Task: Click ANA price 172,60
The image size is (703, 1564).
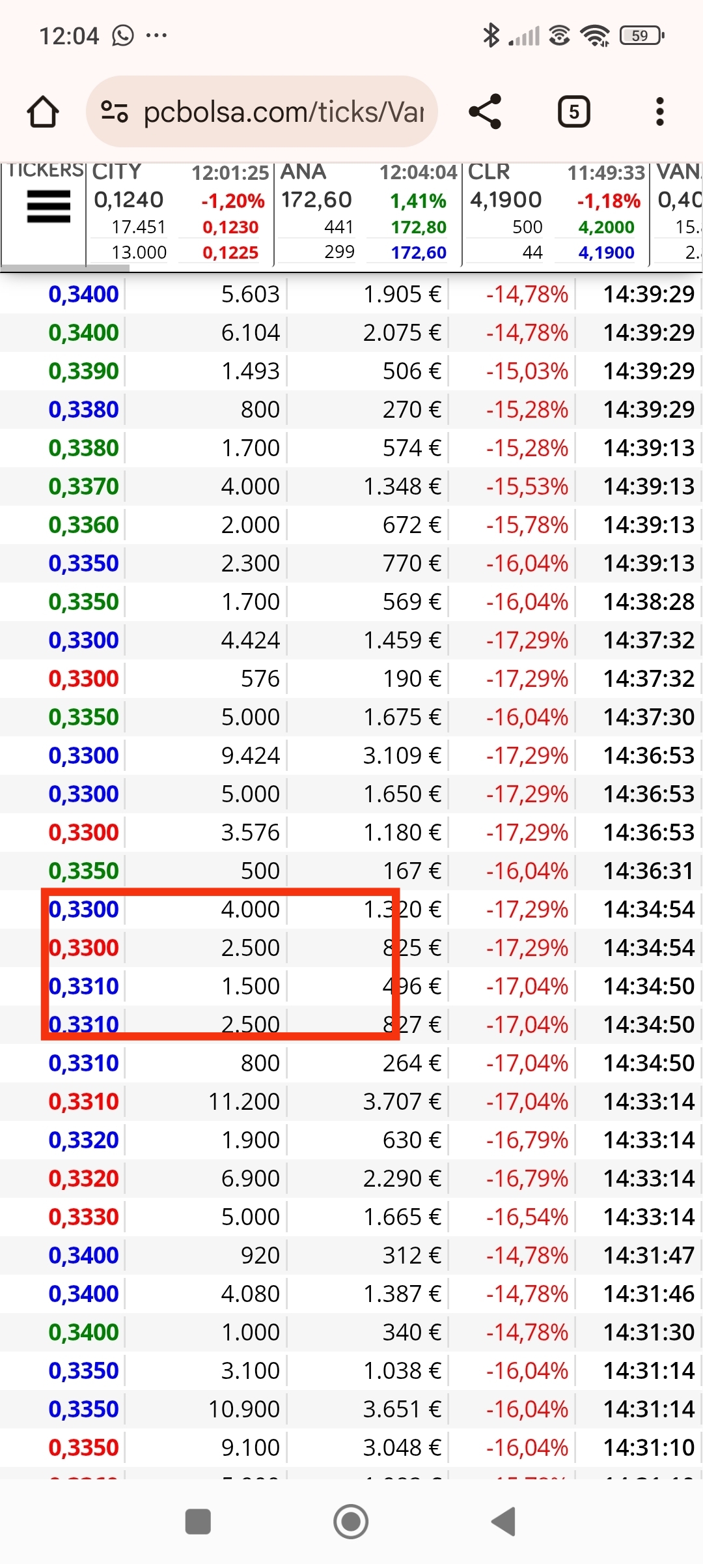Action: click(316, 199)
